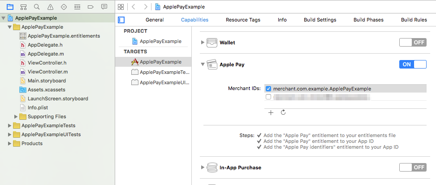Show the Symbol navigator
436x185 pixels.
pyautogui.click(x=23, y=7)
